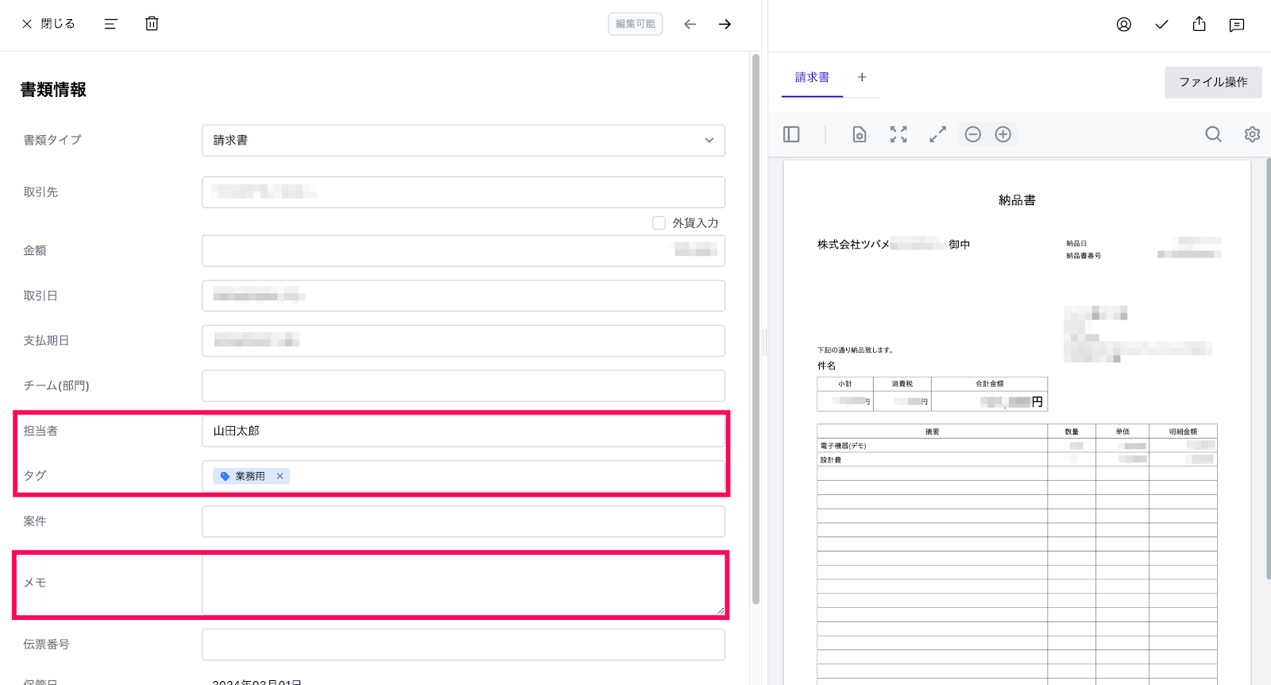Click the 支払期日 date field
Viewport: 1271px width, 685px height.
point(463,341)
